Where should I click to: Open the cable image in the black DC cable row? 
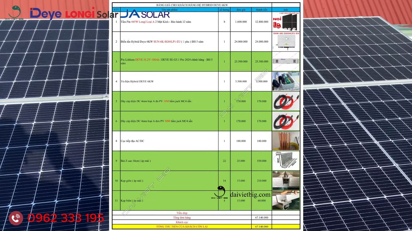(x=286, y=121)
